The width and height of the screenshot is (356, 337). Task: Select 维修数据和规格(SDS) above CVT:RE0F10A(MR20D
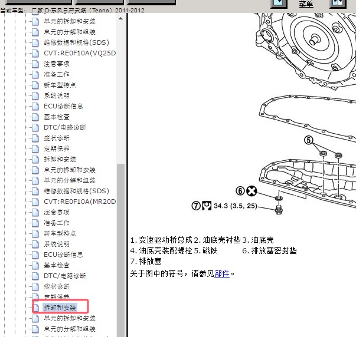pyautogui.click(x=76, y=191)
